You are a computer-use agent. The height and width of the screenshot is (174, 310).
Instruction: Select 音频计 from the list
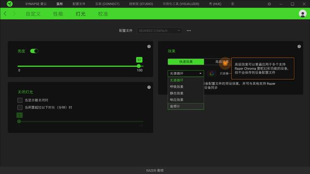coord(186,106)
